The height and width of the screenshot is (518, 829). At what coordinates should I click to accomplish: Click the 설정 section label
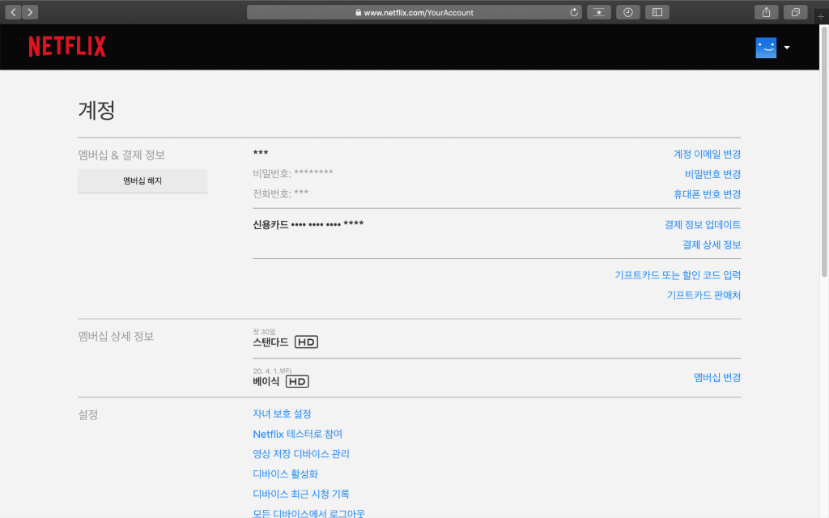click(x=88, y=414)
